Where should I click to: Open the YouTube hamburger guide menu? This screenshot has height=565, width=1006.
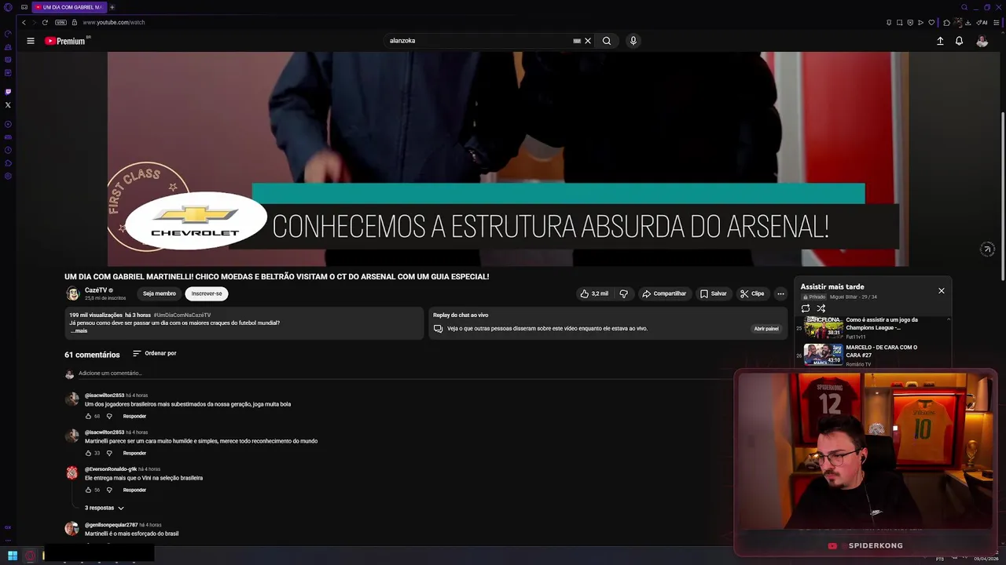pos(31,41)
